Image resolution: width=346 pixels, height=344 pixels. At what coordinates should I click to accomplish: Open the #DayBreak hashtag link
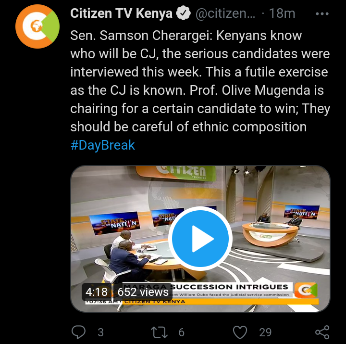[x=103, y=145]
